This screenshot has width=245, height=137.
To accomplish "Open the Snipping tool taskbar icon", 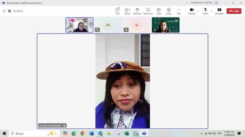I will pyautogui.click(x=118, y=133).
